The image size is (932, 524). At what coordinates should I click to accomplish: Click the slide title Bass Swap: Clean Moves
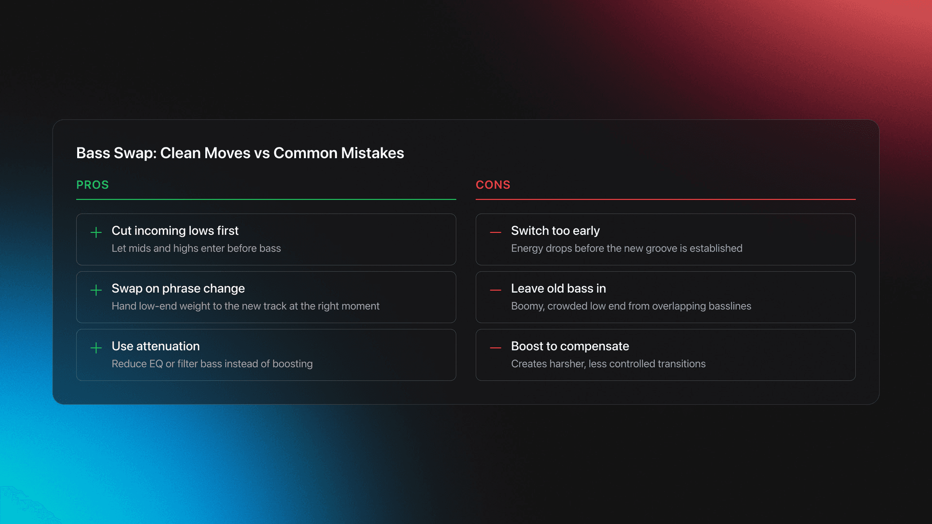coord(240,153)
